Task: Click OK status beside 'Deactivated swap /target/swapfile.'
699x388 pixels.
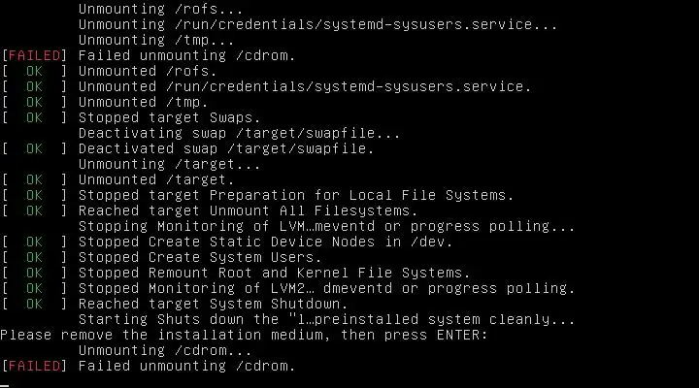Action: (34, 148)
